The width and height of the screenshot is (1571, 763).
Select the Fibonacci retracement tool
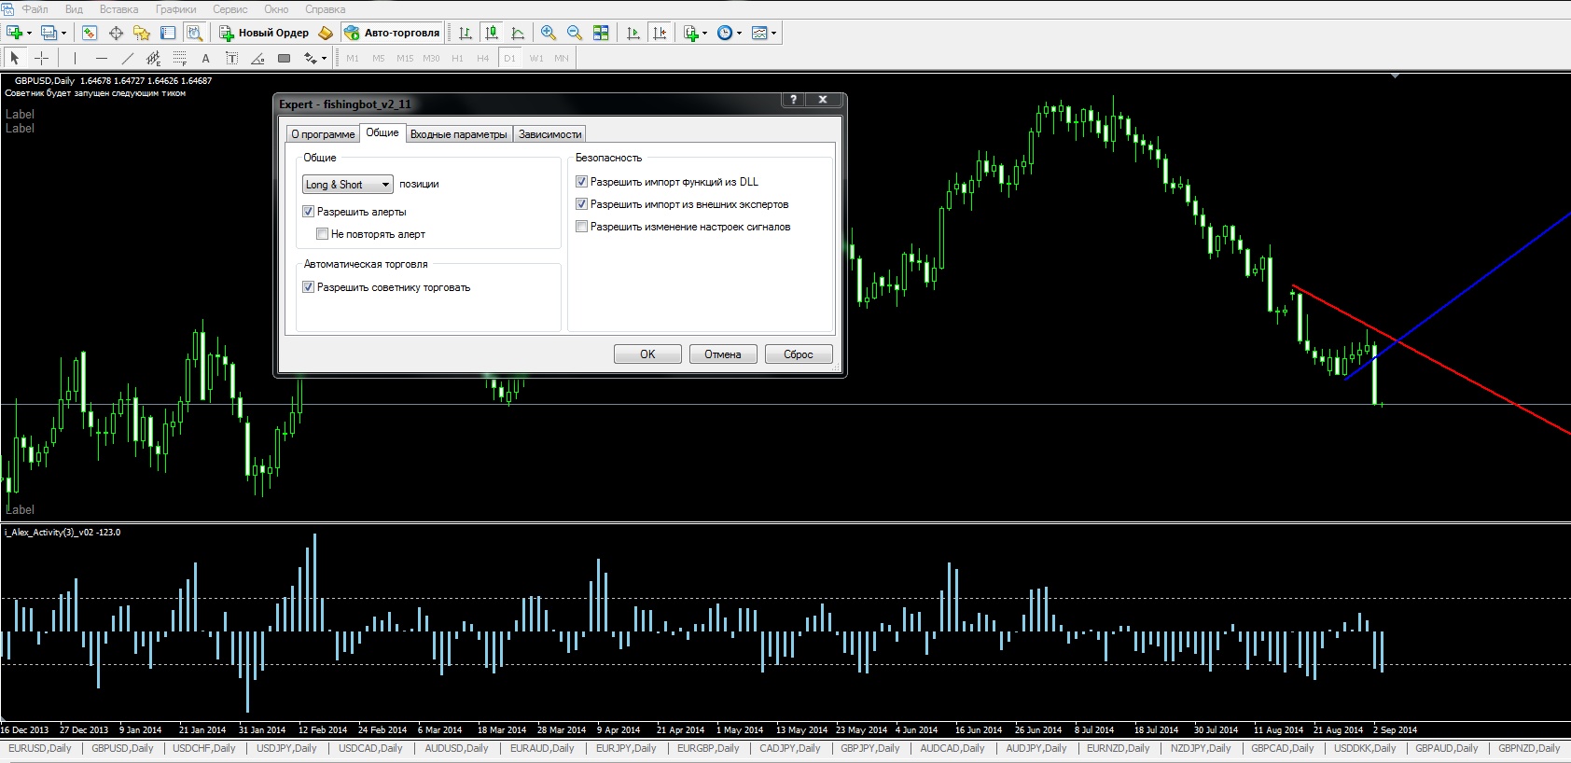coord(180,58)
